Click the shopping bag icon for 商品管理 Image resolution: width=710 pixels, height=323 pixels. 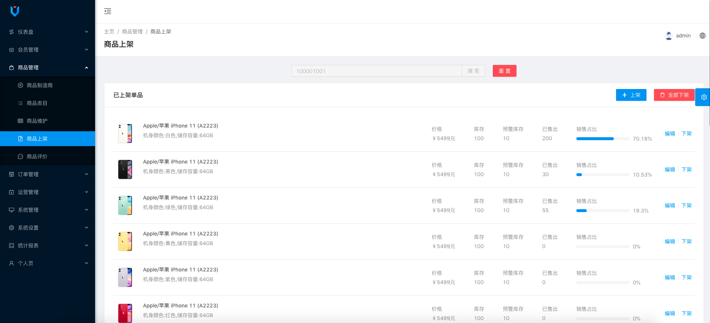[x=12, y=67]
